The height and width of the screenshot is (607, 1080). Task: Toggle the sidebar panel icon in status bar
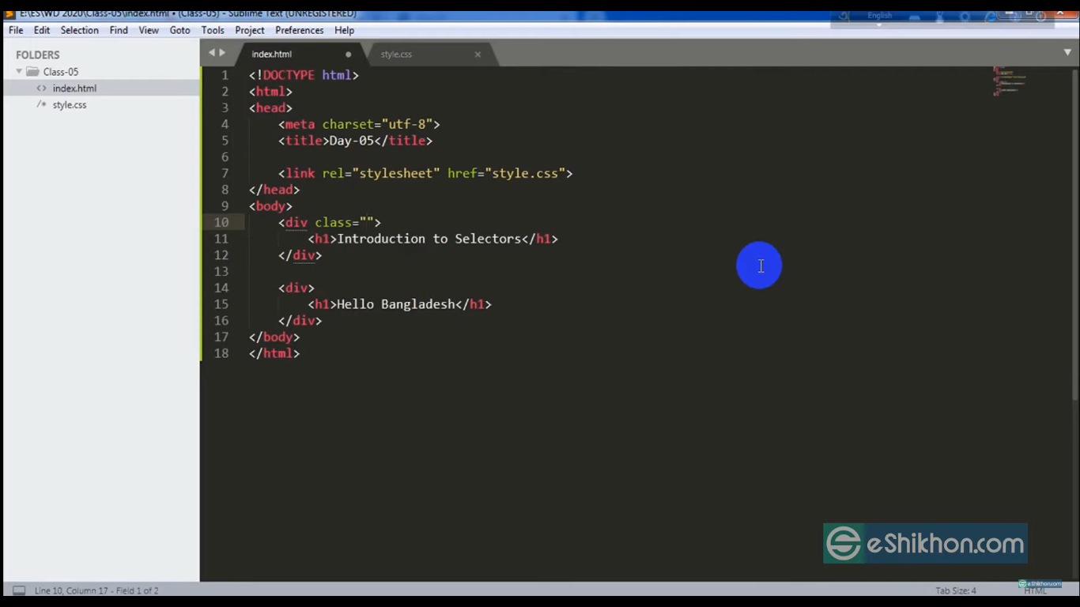[17, 590]
